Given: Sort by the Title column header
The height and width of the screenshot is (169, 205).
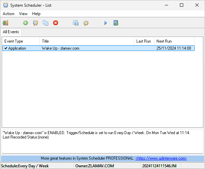Looking at the screenshot, I should (87, 41).
